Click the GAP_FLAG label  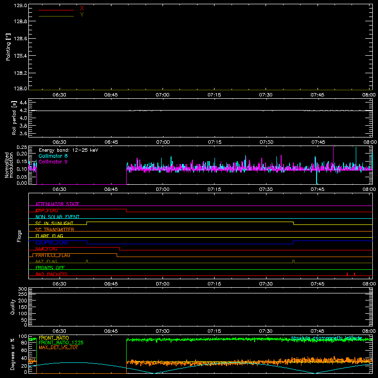pyautogui.click(x=46, y=210)
